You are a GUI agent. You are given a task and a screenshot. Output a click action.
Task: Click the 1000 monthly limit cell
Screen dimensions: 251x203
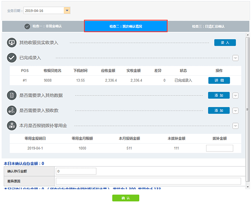(x=82, y=148)
